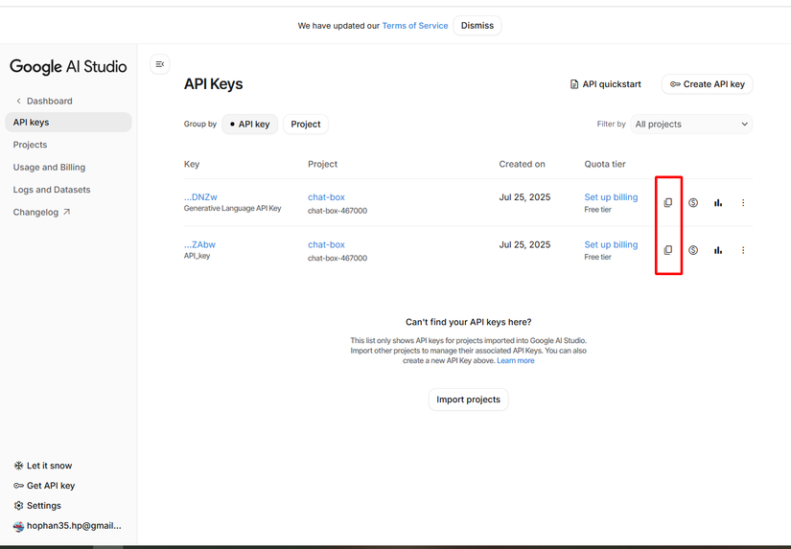Go back to Dashboard
Viewport: 791px width, 549px height.
(x=44, y=101)
